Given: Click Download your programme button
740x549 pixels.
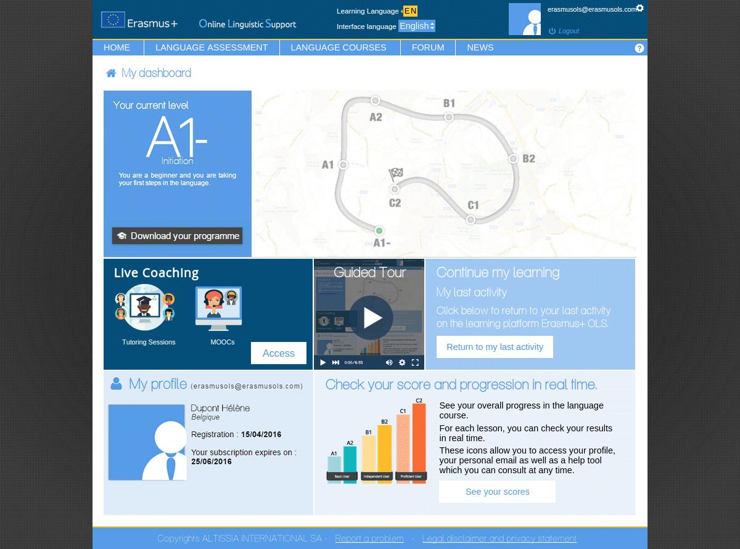Looking at the screenshot, I should click(x=177, y=236).
